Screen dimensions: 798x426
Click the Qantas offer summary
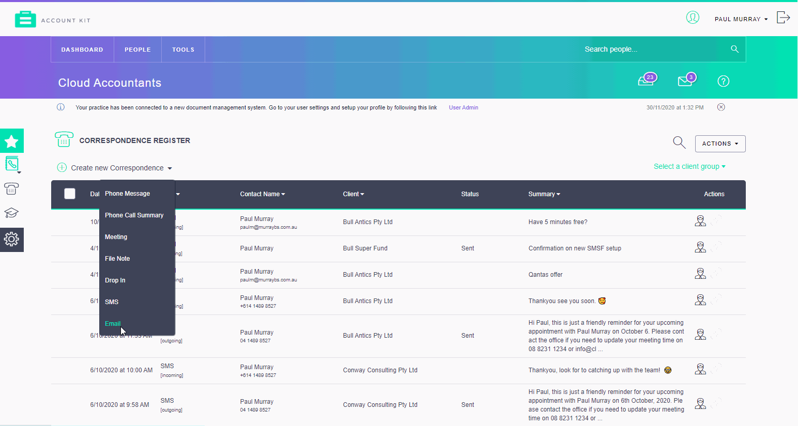coord(545,275)
